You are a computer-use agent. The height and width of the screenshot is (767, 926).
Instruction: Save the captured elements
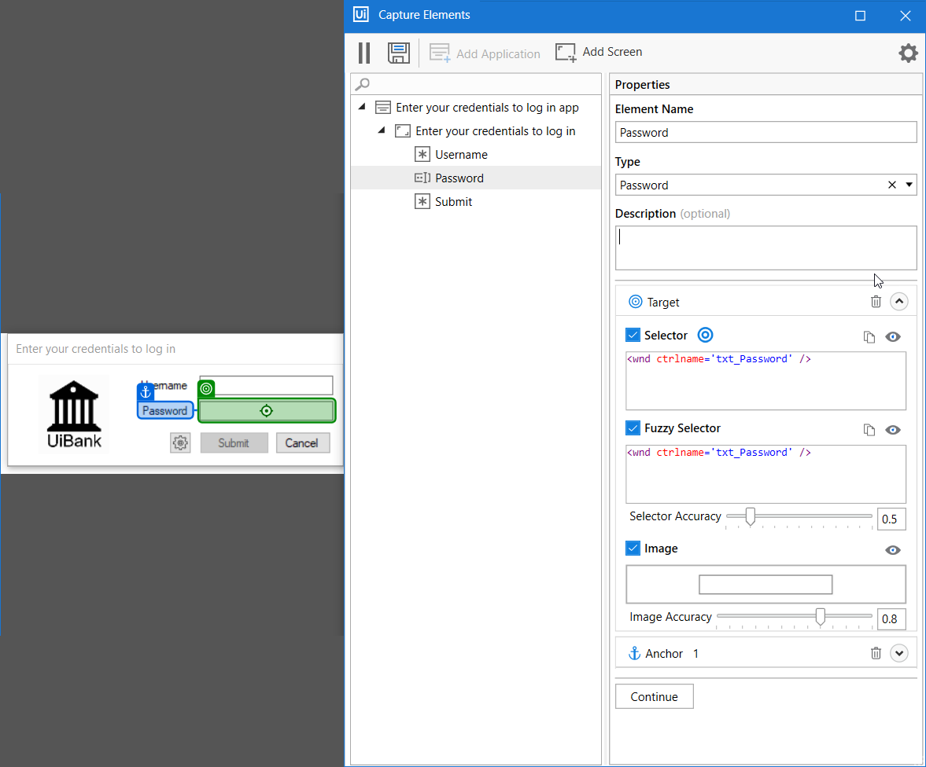398,53
